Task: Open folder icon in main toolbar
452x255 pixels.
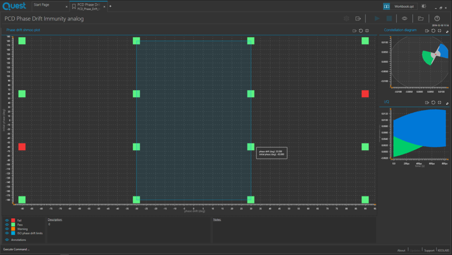Action: point(421,19)
